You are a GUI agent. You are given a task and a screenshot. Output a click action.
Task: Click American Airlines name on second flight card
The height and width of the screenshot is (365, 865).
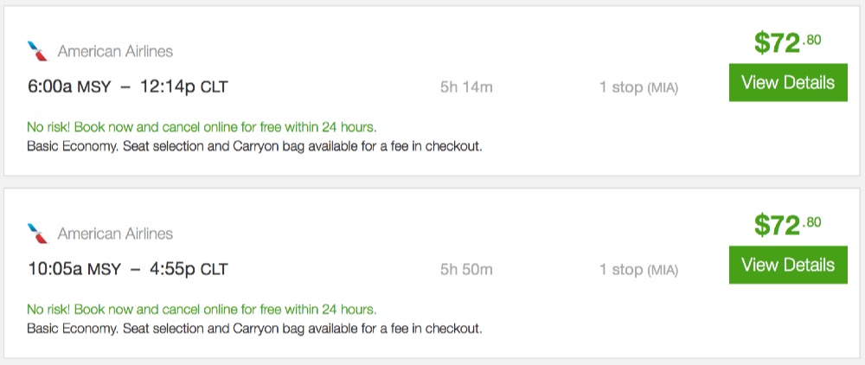click(115, 234)
